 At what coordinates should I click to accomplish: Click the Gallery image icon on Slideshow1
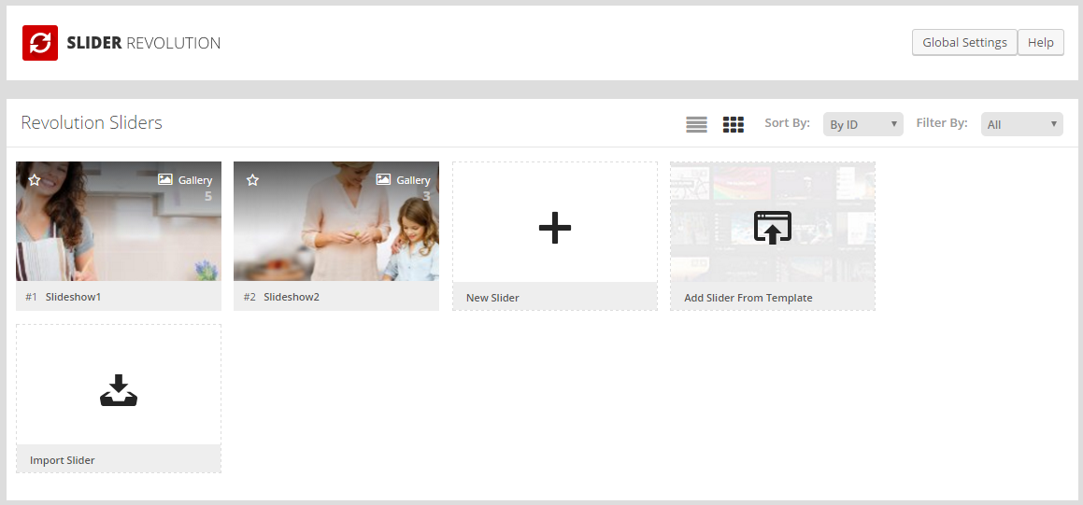(x=165, y=179)
